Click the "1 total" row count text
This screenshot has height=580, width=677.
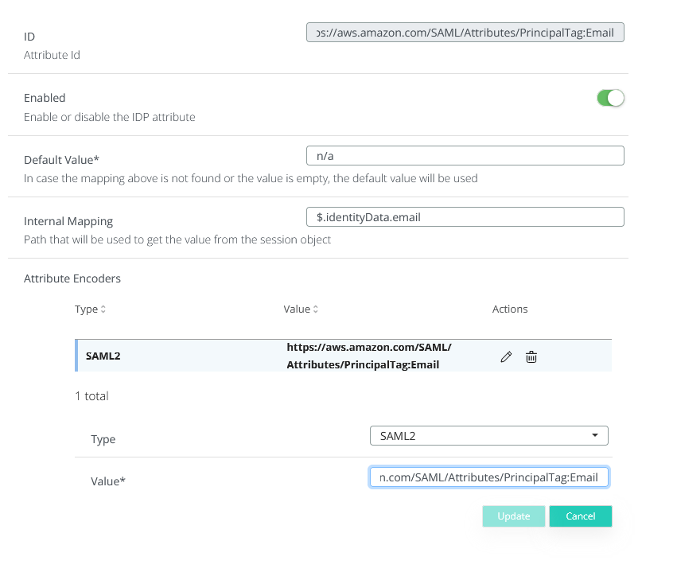coord(91,396)
